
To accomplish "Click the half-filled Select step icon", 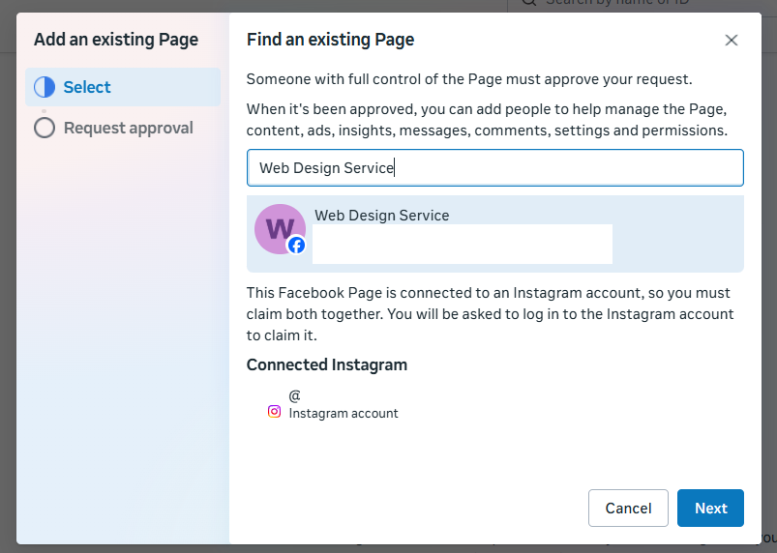I will 45,87.
